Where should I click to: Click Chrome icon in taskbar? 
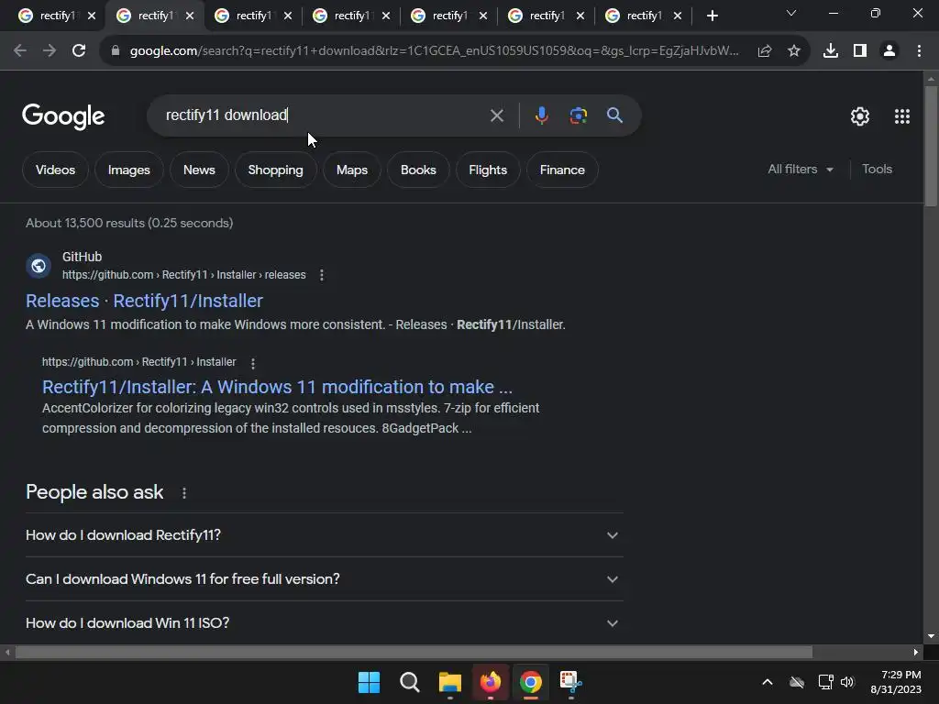(531, 682)
